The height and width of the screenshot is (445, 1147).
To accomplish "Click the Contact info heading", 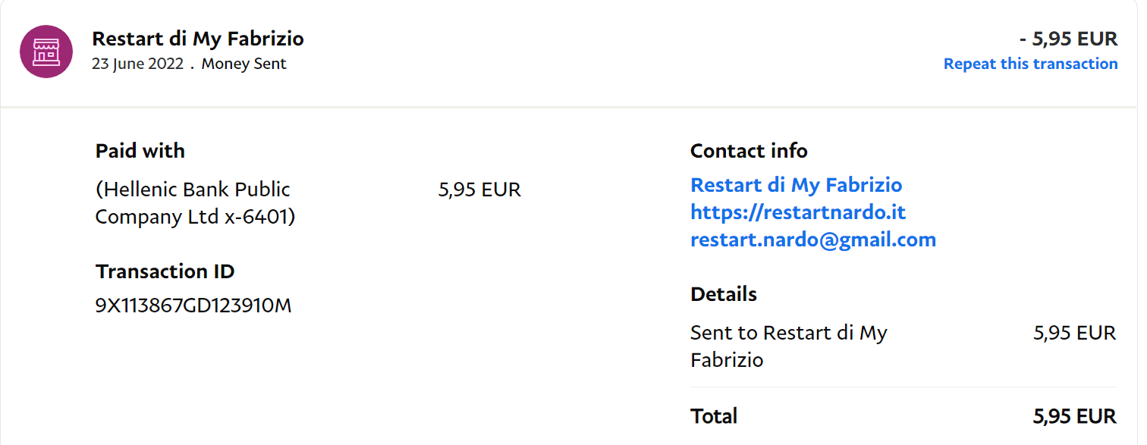I will pos(748,151).
